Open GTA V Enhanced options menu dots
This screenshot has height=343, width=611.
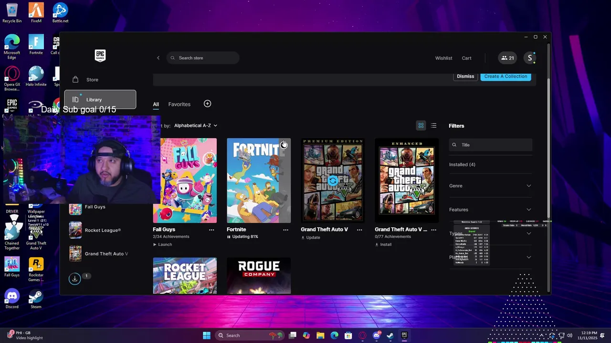coord(433,230)
